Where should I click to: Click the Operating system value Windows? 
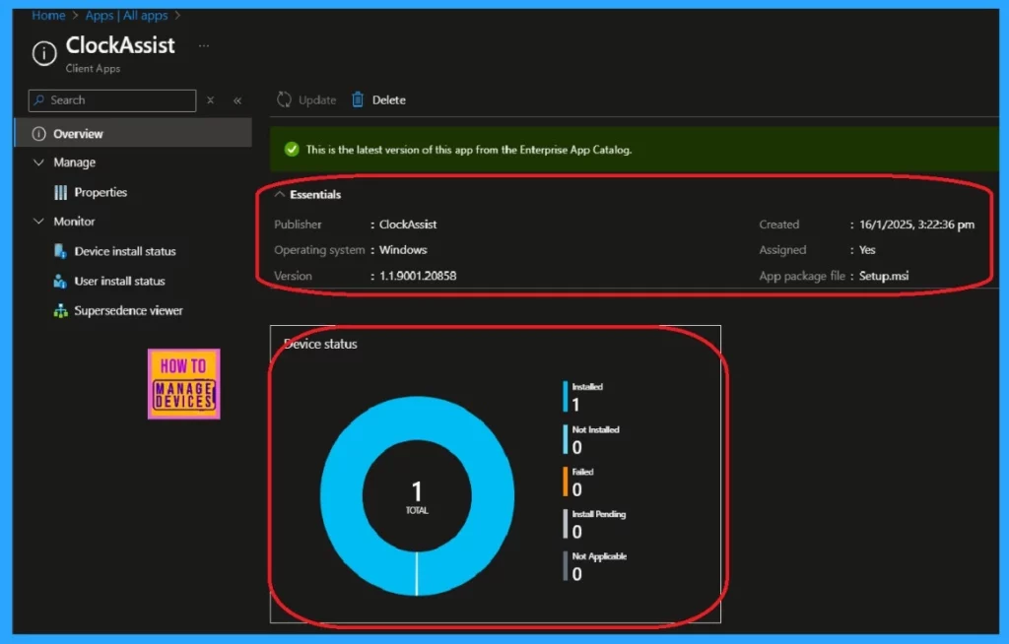point(403,249)
